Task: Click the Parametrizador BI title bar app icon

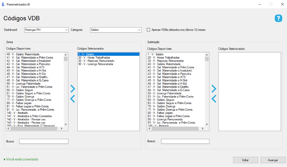Action: click(3, 4)
